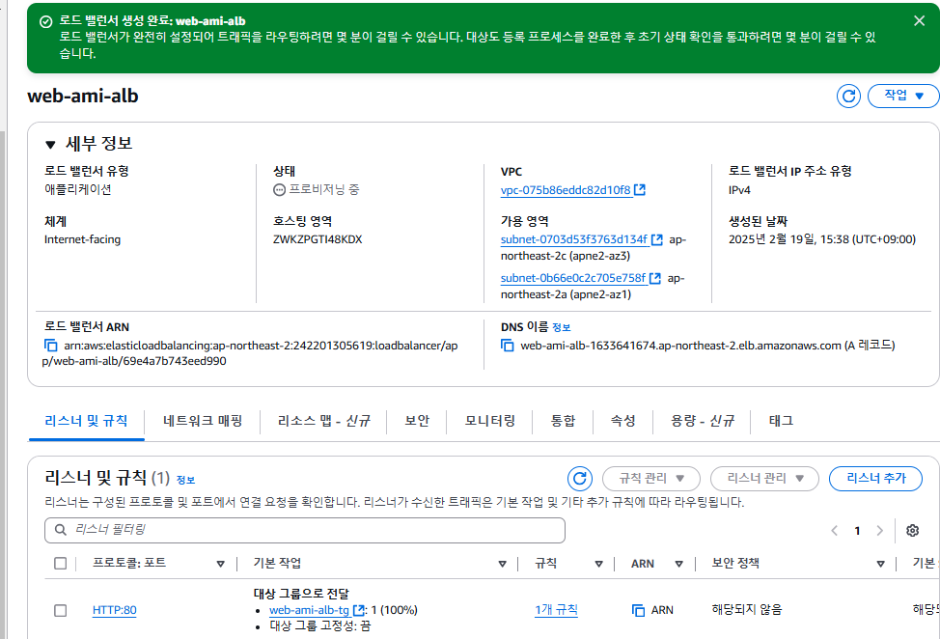The width and height of the screenshot is (940, 639).
Task: Open the 1개 규칙 link
Action: [x=556, y=610]
